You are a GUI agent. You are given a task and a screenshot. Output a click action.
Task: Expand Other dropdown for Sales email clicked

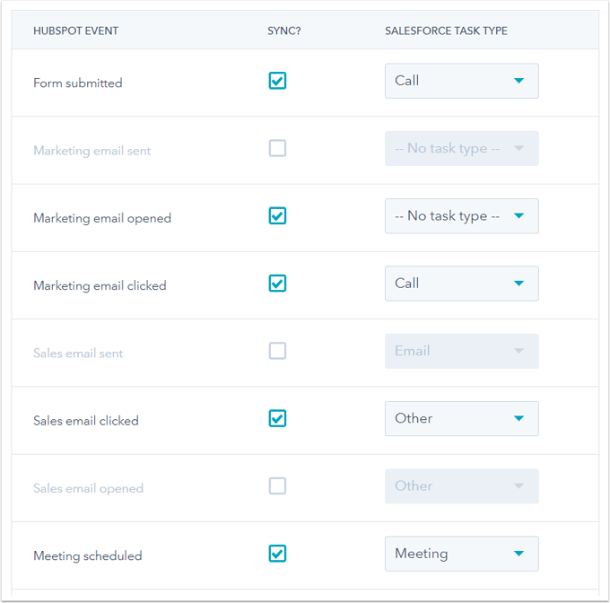coord(462,418)
